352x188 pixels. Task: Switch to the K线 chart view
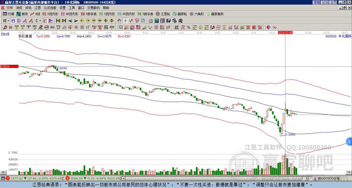tap(35, 14)
